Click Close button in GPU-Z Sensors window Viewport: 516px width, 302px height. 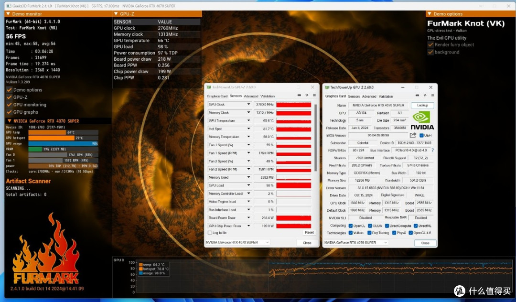click(307, 242)
